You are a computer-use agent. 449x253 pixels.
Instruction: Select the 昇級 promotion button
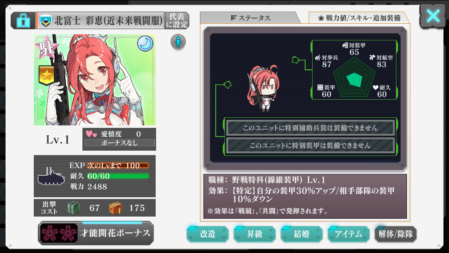pos(255,234)
